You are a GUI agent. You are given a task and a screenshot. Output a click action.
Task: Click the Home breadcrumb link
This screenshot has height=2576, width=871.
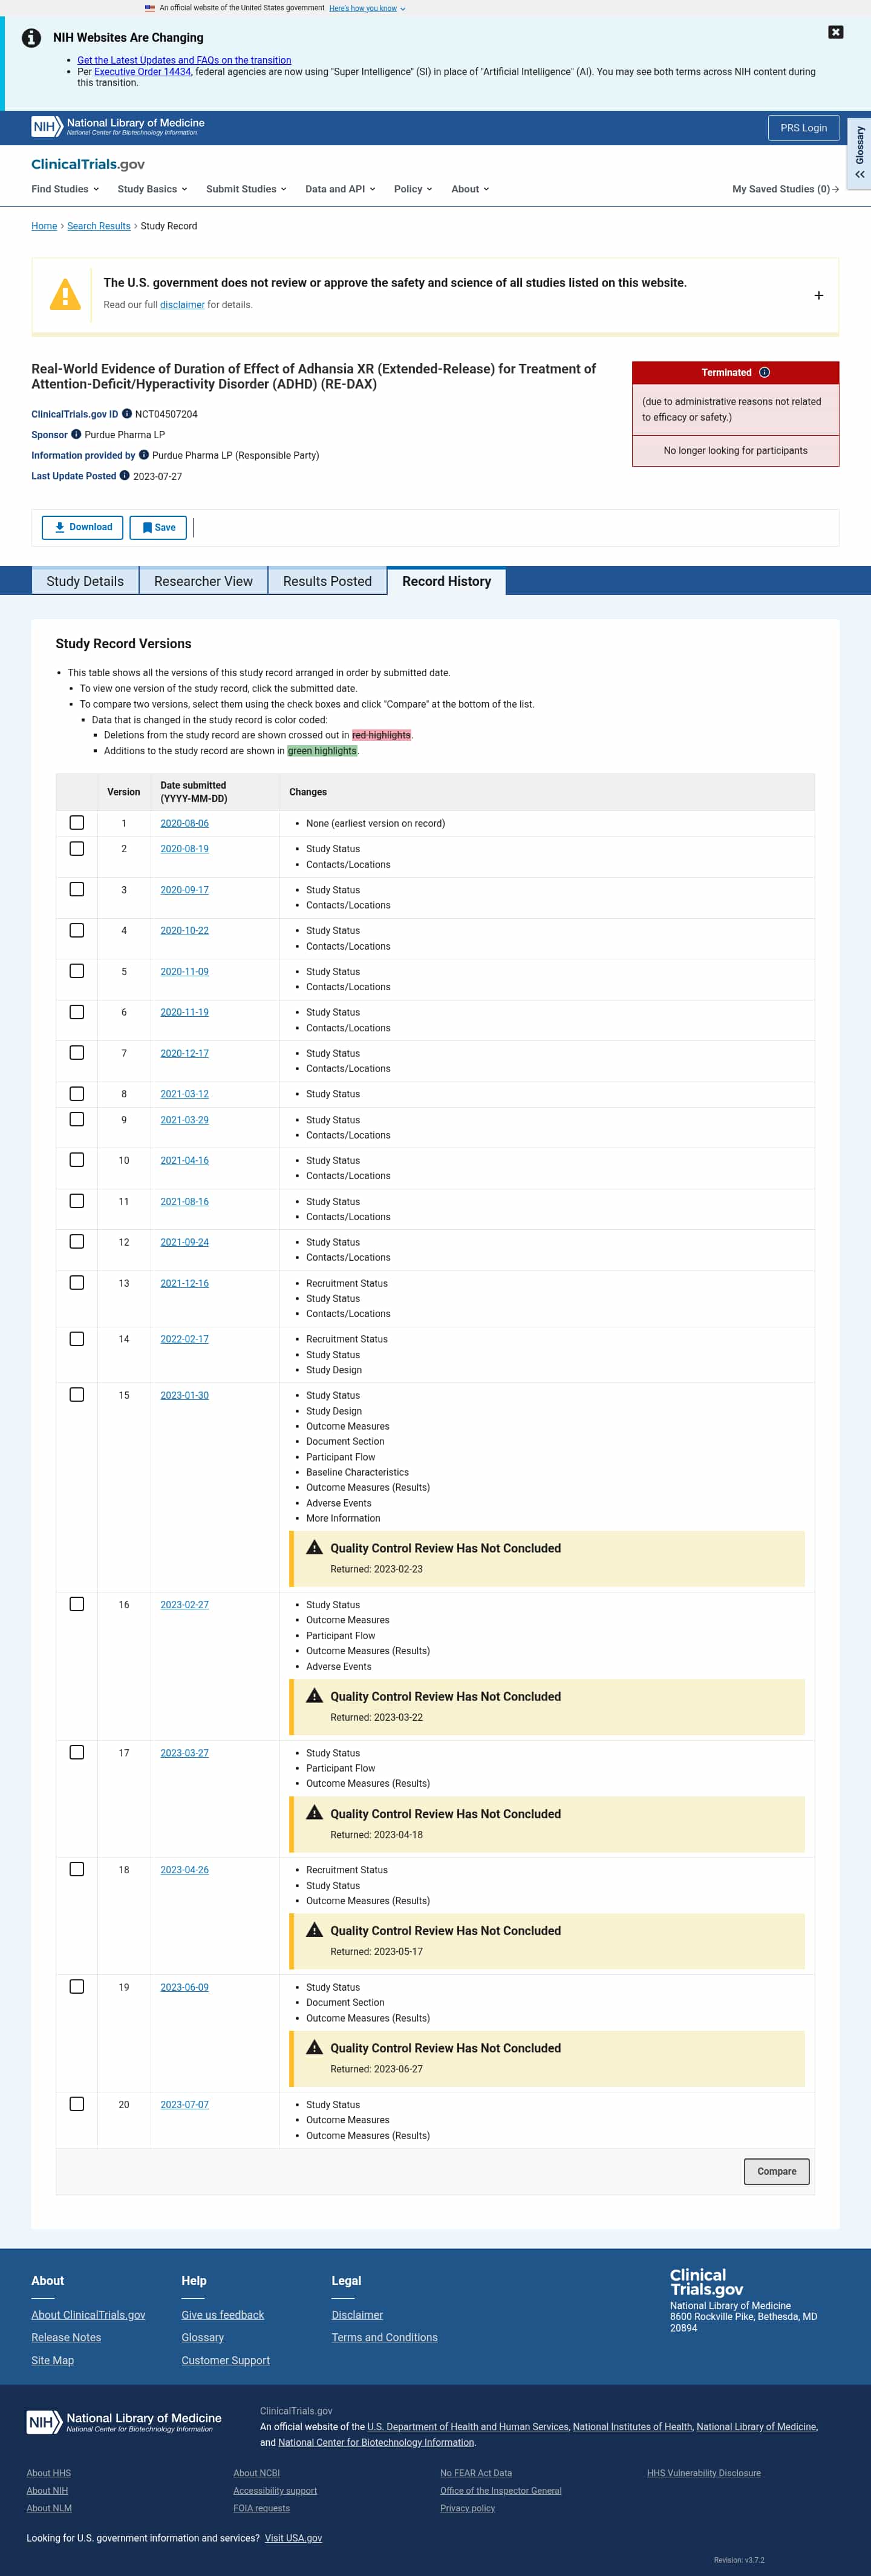(x=44, y=226)
